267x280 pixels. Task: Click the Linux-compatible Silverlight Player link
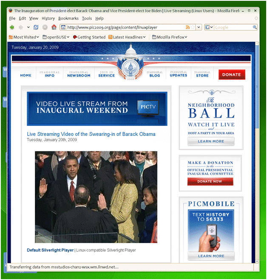pos(106,250)
